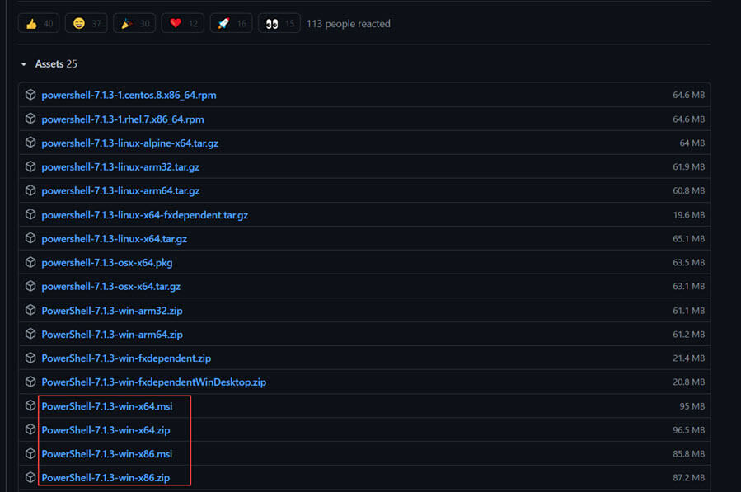Click package icon beside rhel.7 rpm
The height and width of the screenshot is (492, 741).
(x=30, y=119)
